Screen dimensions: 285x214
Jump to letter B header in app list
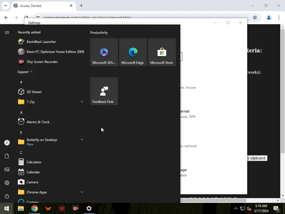tap(21, 132)
